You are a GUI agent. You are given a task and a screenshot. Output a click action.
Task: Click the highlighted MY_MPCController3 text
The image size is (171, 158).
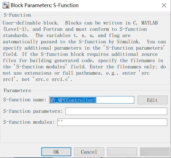click(x=73, y=100)
